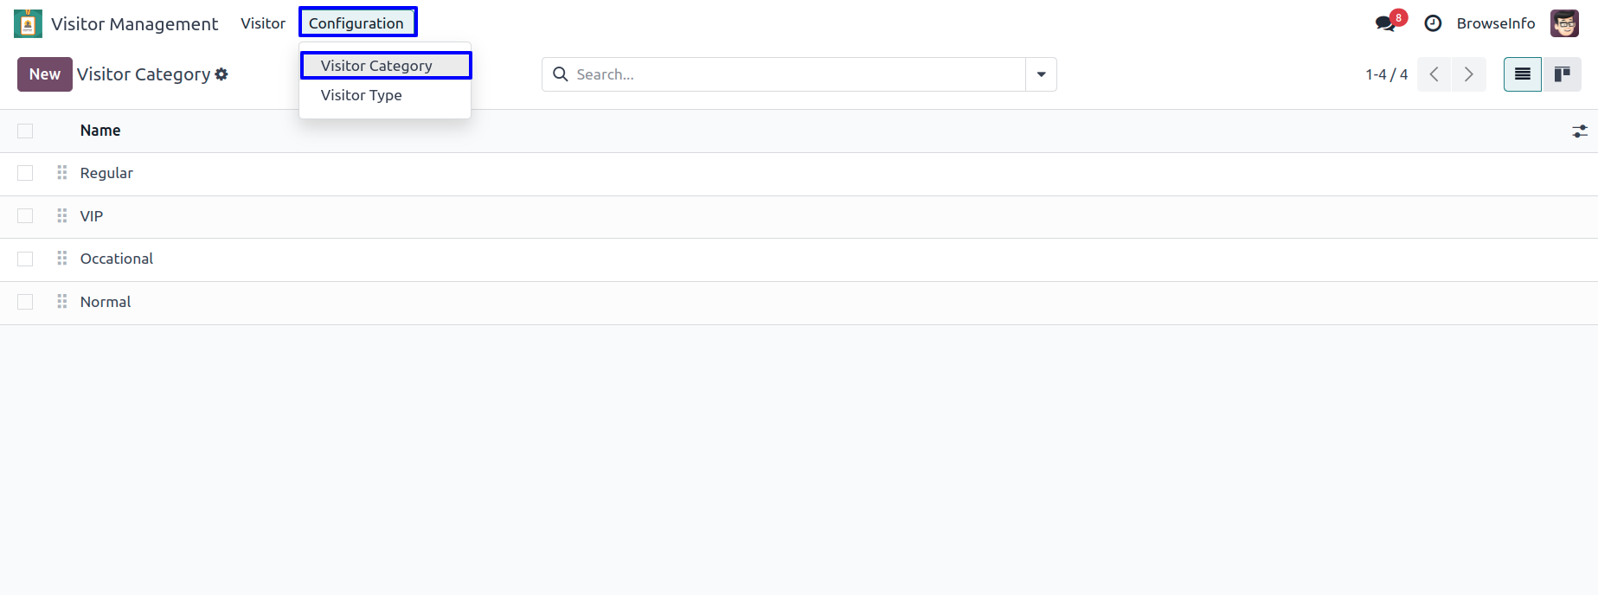The height and width of the screenshot is (595, 1598).
Task: Check the select-all checkbox in header
Action: (25, 131)
